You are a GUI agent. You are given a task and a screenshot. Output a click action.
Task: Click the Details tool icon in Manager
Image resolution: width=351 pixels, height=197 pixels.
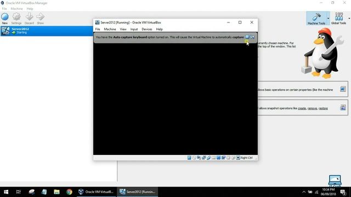click(x=343, y=89)
